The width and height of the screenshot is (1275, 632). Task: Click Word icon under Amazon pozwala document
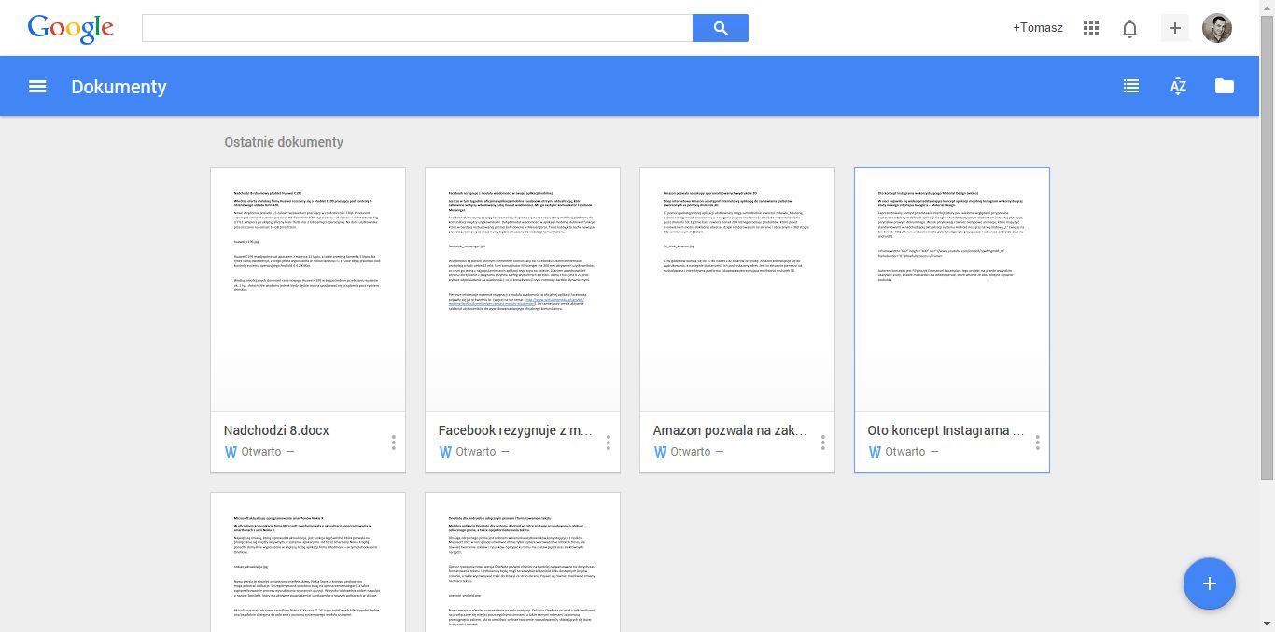[x=660, y=452]
